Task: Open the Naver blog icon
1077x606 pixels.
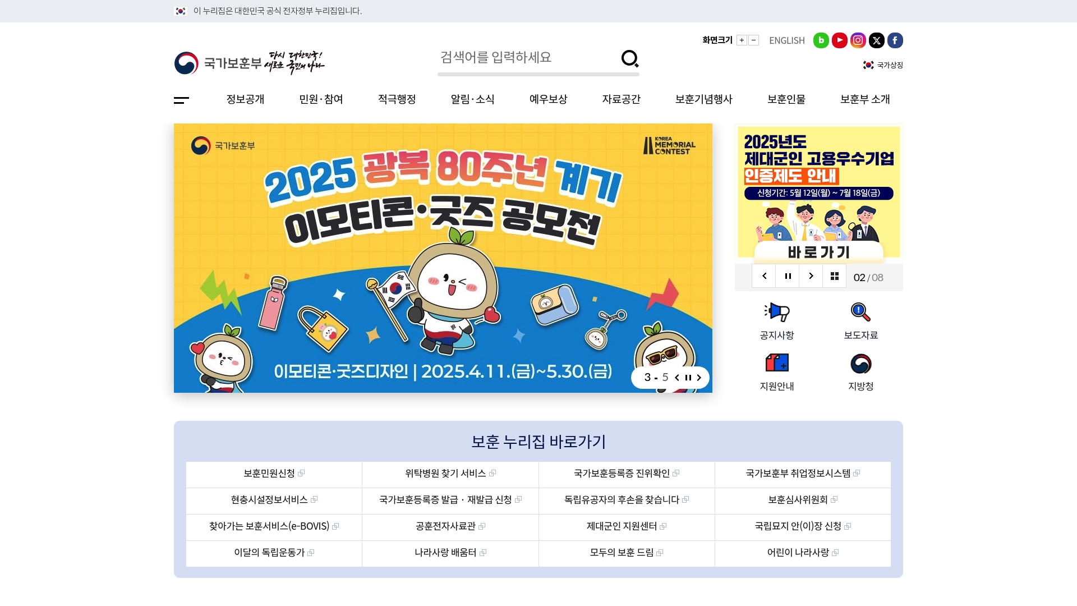Action: click(821, 40)
